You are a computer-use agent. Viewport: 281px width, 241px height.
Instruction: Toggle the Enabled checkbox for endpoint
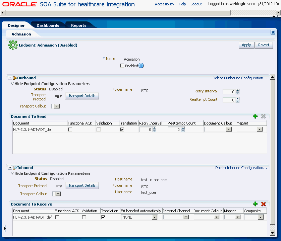click(x=122, y=66)
